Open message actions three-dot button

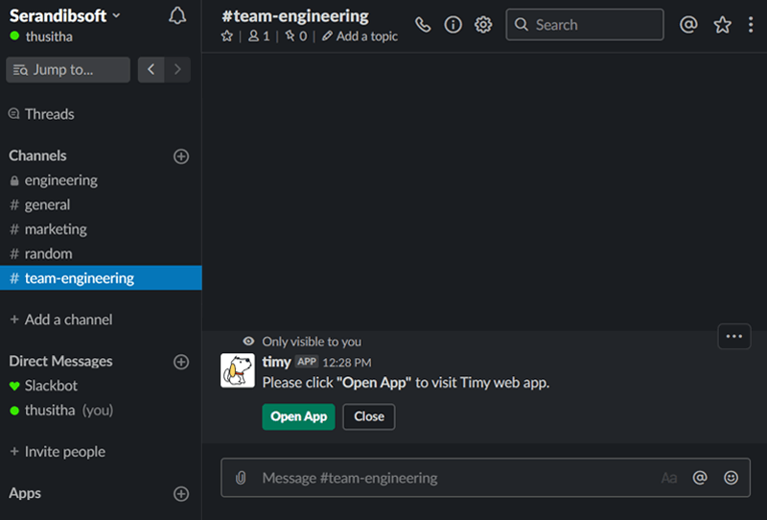733,337
